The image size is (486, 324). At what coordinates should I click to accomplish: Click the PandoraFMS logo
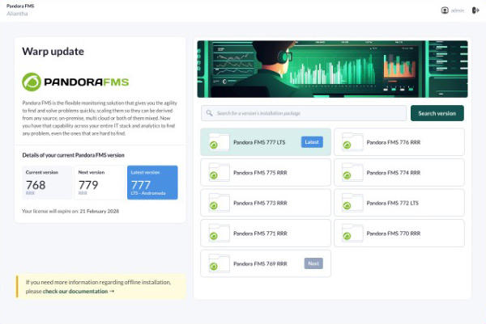point(75,82)
